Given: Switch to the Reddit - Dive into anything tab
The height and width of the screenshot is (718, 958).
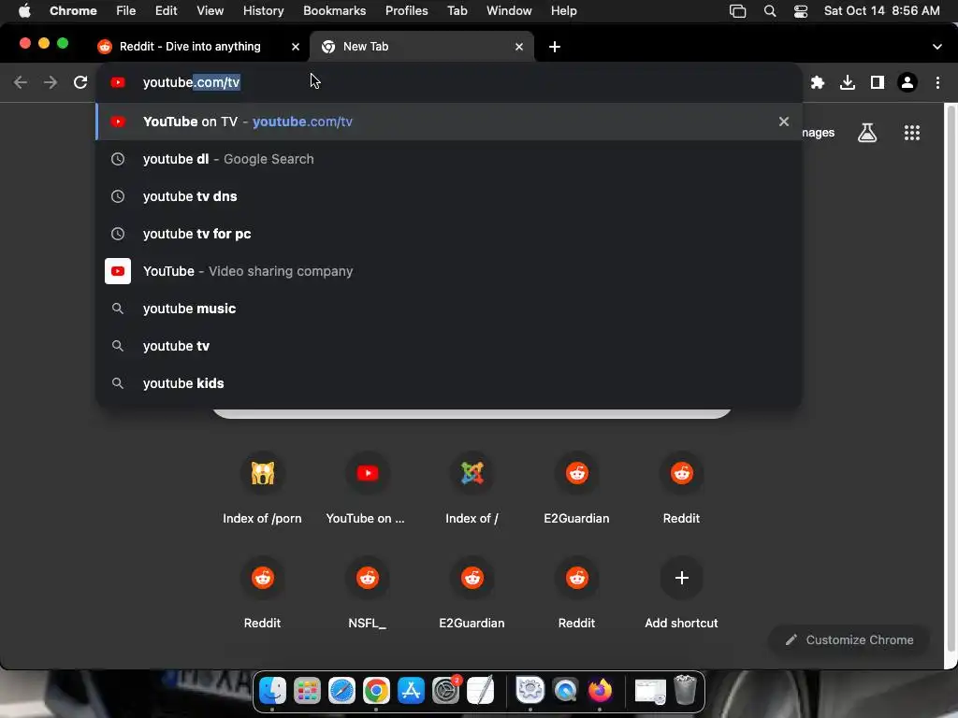Looking at the screenshot, I should click(x=198, y=47).
